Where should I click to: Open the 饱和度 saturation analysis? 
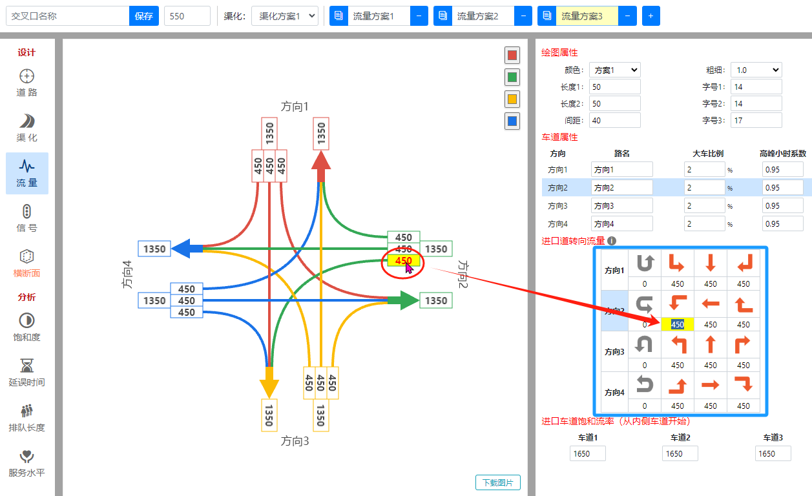(27, 327)
